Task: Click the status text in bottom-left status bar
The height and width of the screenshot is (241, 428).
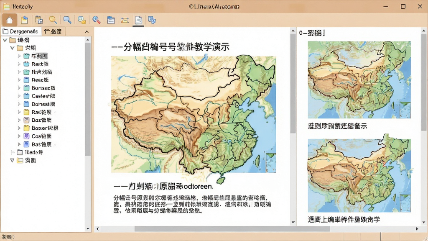Action: (x=8, y=237)
